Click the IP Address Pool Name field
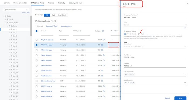Viewport: 189px width, 100px height. point(155,17)
